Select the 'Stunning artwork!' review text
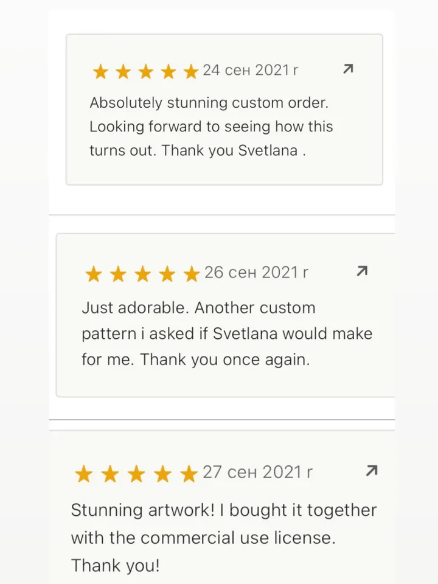The height and width of the screenshot is (584, 438). click(223, 510)
